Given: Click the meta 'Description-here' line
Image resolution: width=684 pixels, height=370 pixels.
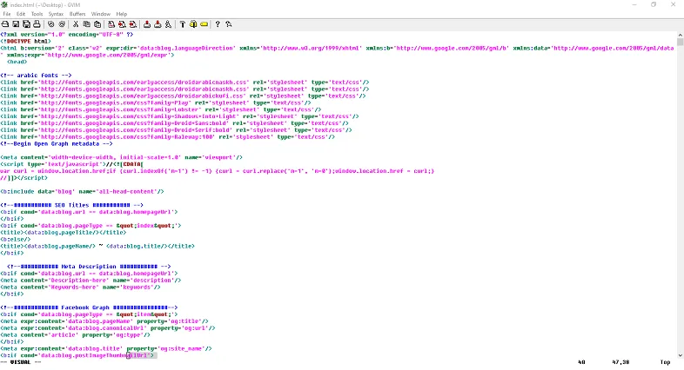Looking at the screenshot, I should (91, 281).
